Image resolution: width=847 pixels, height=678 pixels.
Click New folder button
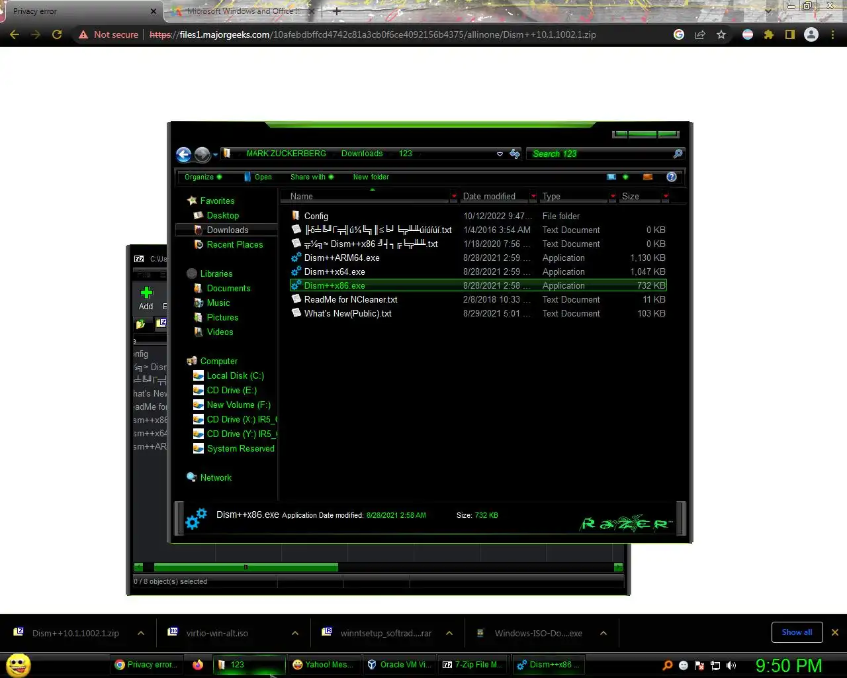pos(371,177)
